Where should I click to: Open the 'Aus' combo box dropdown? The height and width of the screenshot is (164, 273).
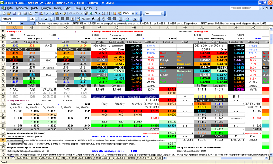[x=162, y=14]
